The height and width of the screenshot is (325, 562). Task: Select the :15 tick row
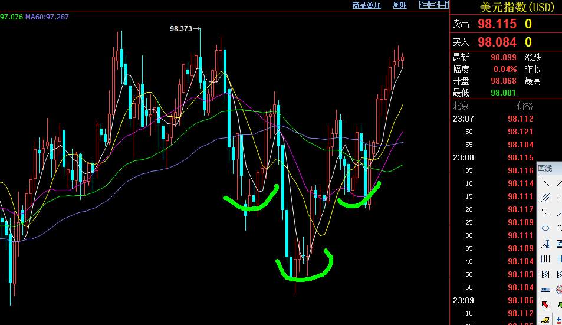coord(493,196)
